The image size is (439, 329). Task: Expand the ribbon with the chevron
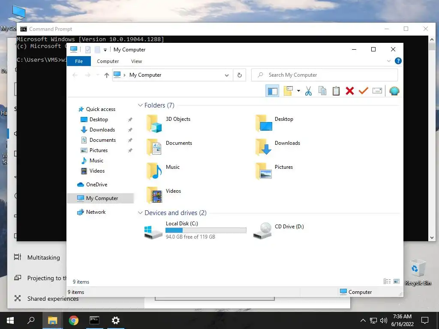(388, 61)
